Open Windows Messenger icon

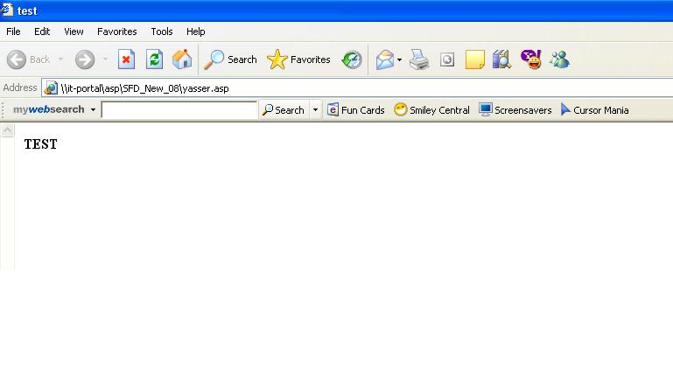coord(560,59)
